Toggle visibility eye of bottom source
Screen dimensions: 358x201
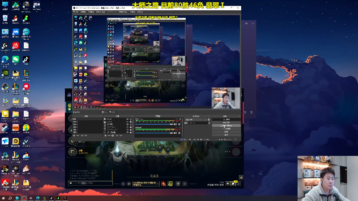(128, 132)
